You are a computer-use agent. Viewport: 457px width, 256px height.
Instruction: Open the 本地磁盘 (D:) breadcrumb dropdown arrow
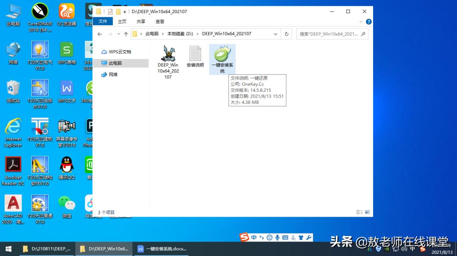coord(198,34)
